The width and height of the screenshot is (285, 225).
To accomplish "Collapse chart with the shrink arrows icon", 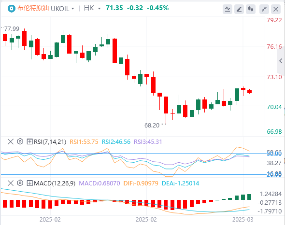I will pyautogui.click(x=264, y=9).
